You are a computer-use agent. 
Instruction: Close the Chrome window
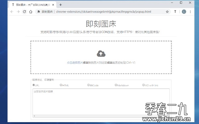190,3
